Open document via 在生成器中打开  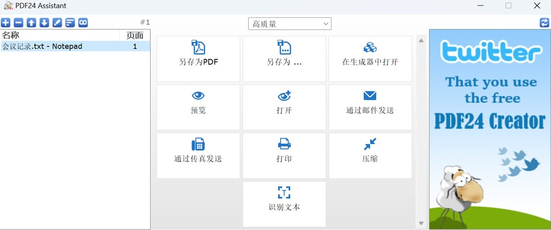tap(370, 59)
